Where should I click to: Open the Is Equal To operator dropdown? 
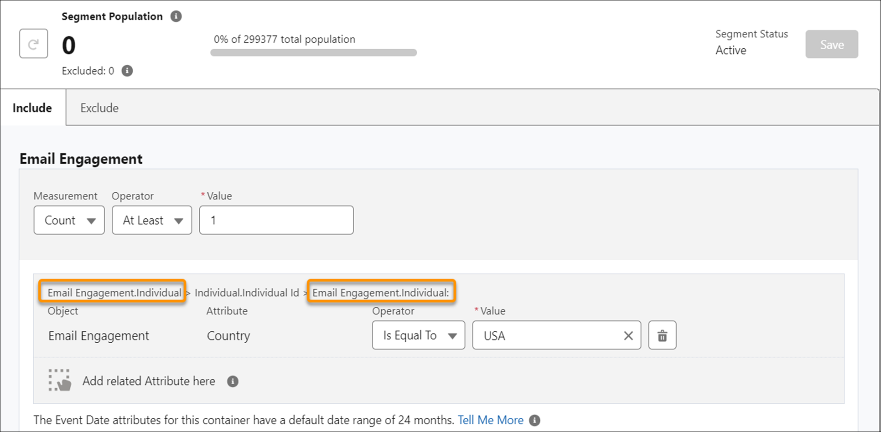click(419, 335)
